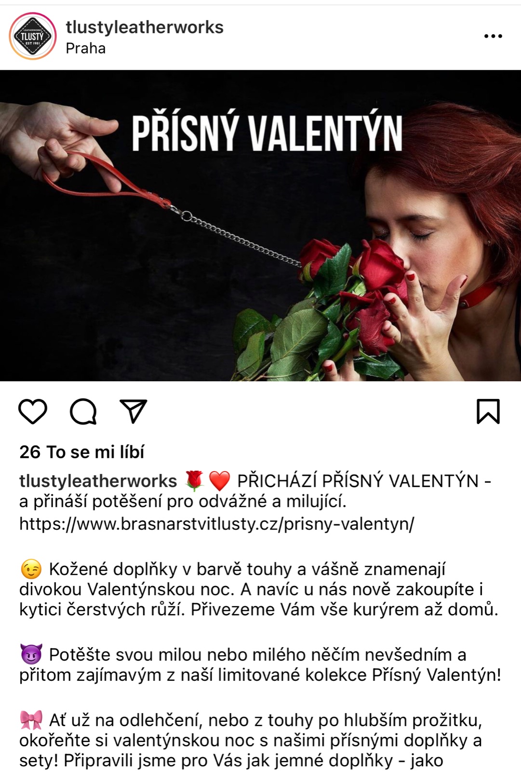
Task: Click the purple devil emoji
Action: pyautogui.click(x=31, y=654)
